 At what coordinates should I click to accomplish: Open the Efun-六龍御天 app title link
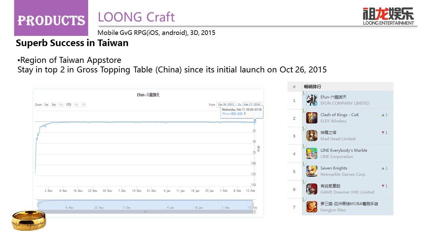(334, 97)
